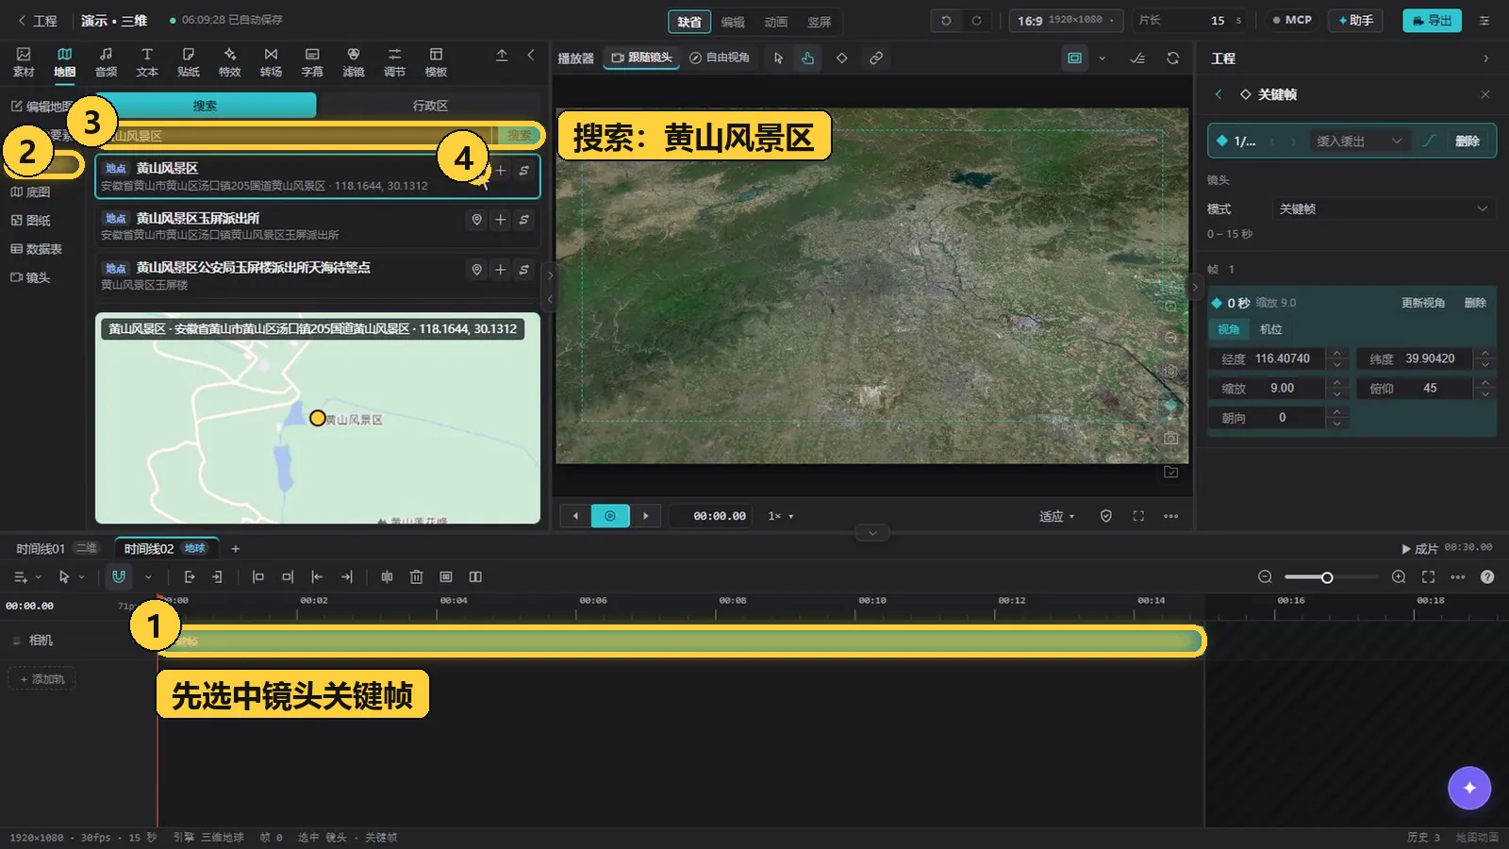This screenshot has width=1509, height=849.
Task: Click the timeline zoom slider handle
Action: (1326, 577)
